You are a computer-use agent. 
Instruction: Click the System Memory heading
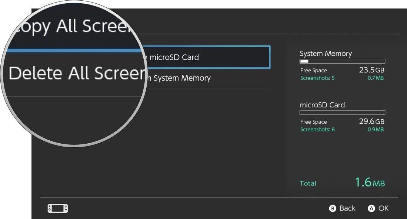pos(326,54)
